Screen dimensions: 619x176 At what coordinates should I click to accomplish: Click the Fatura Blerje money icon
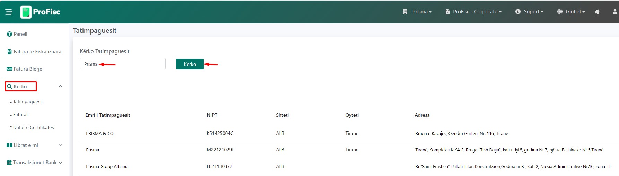9,69
